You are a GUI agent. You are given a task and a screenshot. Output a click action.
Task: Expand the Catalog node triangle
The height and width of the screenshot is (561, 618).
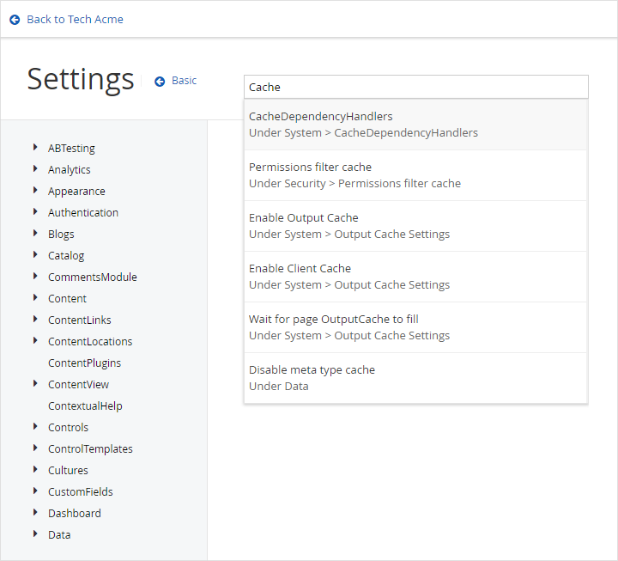click(x=35, y=255)
